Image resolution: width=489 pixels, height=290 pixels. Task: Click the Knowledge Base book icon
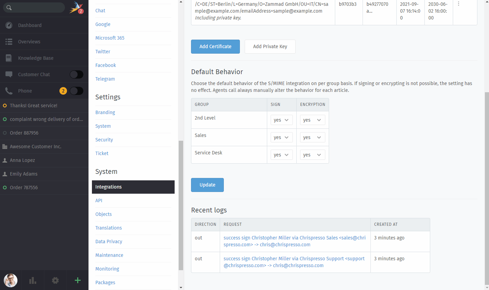point(9,58)
